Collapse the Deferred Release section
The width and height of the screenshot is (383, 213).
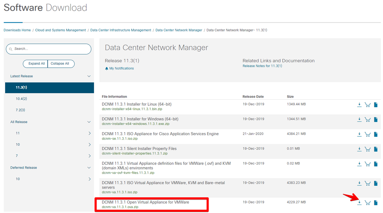(89, 168)
